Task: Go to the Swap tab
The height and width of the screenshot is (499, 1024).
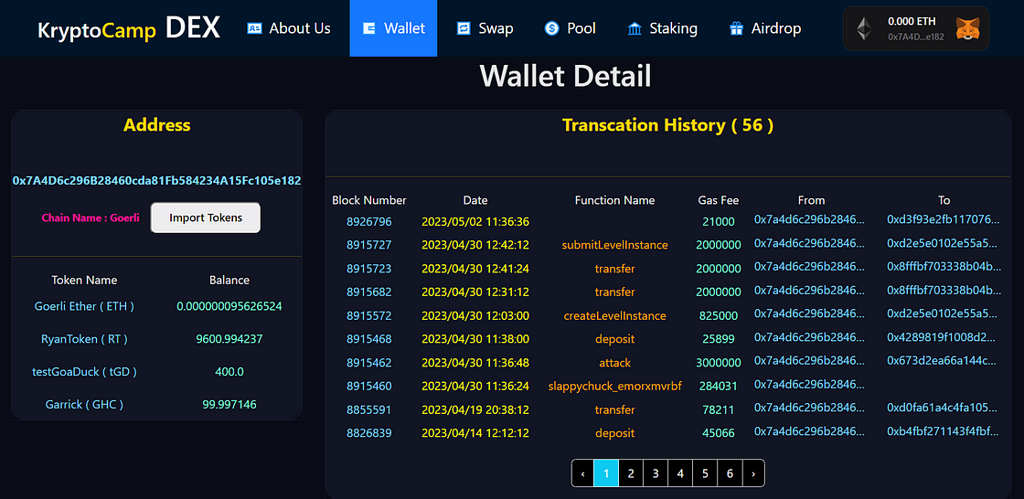Action: [485, 28]
